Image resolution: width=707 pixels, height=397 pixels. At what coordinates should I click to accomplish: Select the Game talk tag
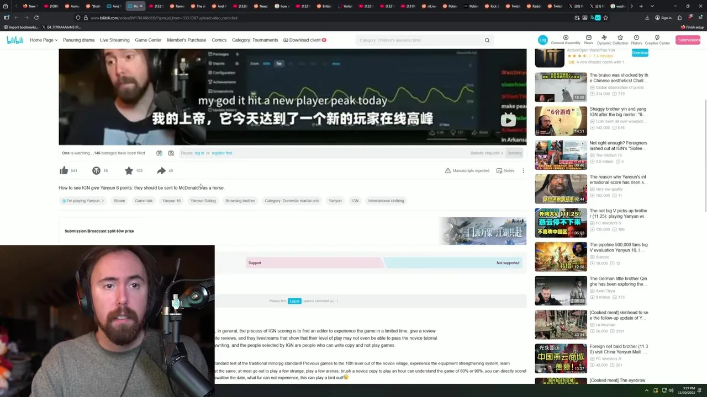144,201
